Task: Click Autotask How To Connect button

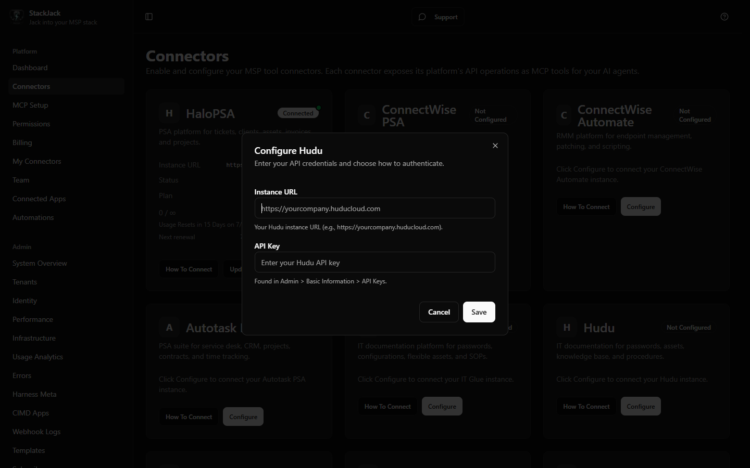Action: tap(189, 417)
